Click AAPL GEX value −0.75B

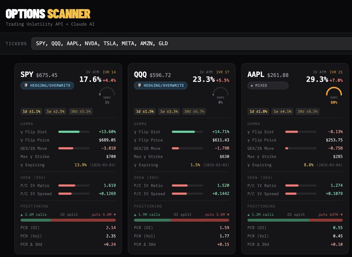click(335, 148)
